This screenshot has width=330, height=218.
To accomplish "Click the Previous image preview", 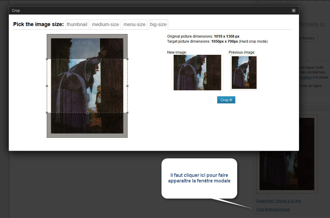I will tap(244, 73).
